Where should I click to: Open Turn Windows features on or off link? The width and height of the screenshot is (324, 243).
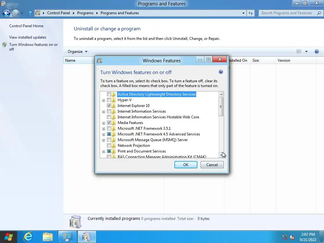click(34, 47)
